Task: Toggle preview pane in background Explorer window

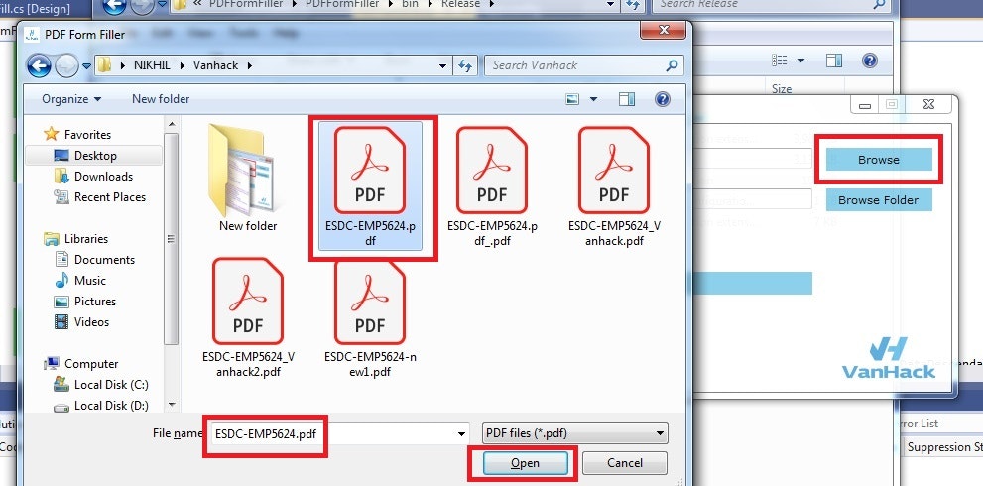Action: 834,61
